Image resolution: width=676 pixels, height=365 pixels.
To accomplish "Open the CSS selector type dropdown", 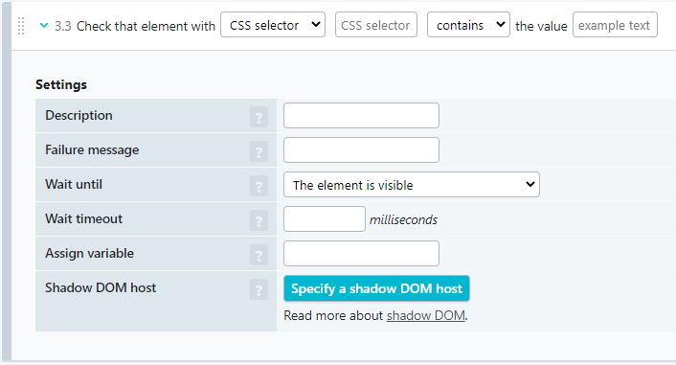I will (273, 25).
